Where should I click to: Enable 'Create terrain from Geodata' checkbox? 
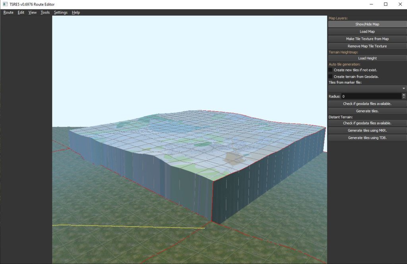330,76
